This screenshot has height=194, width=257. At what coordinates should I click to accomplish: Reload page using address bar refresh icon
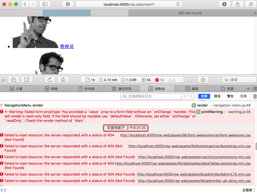click(x=178, y=4)
